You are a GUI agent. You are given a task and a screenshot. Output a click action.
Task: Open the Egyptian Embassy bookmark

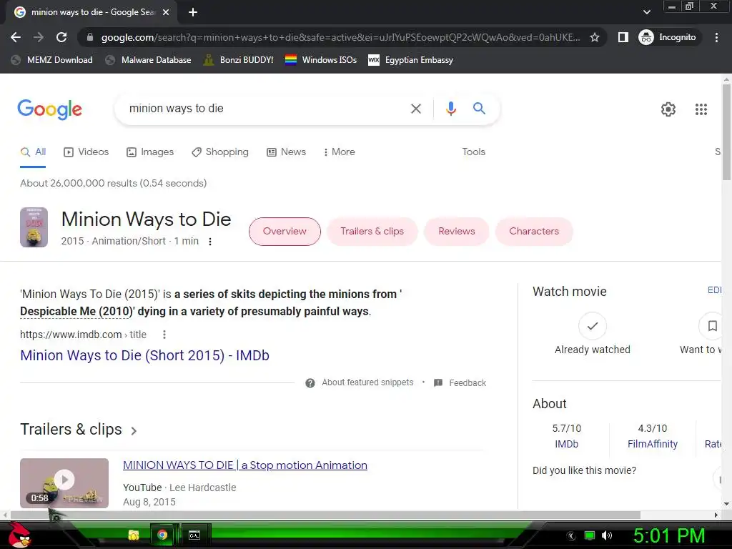coord(411,60)
